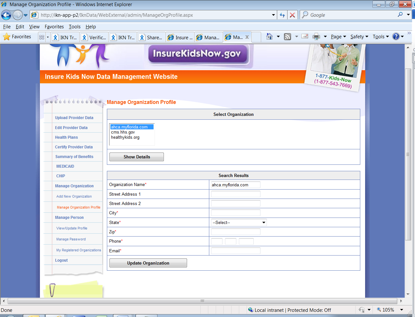Open the Page dropdown menu
415x317 pixels.
[x=338, y=37]
